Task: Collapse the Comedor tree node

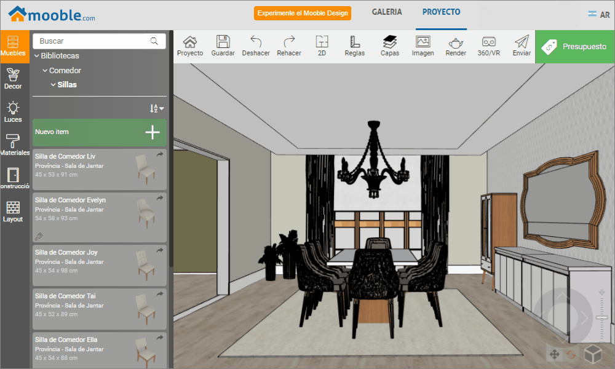Action: [45, 71]
